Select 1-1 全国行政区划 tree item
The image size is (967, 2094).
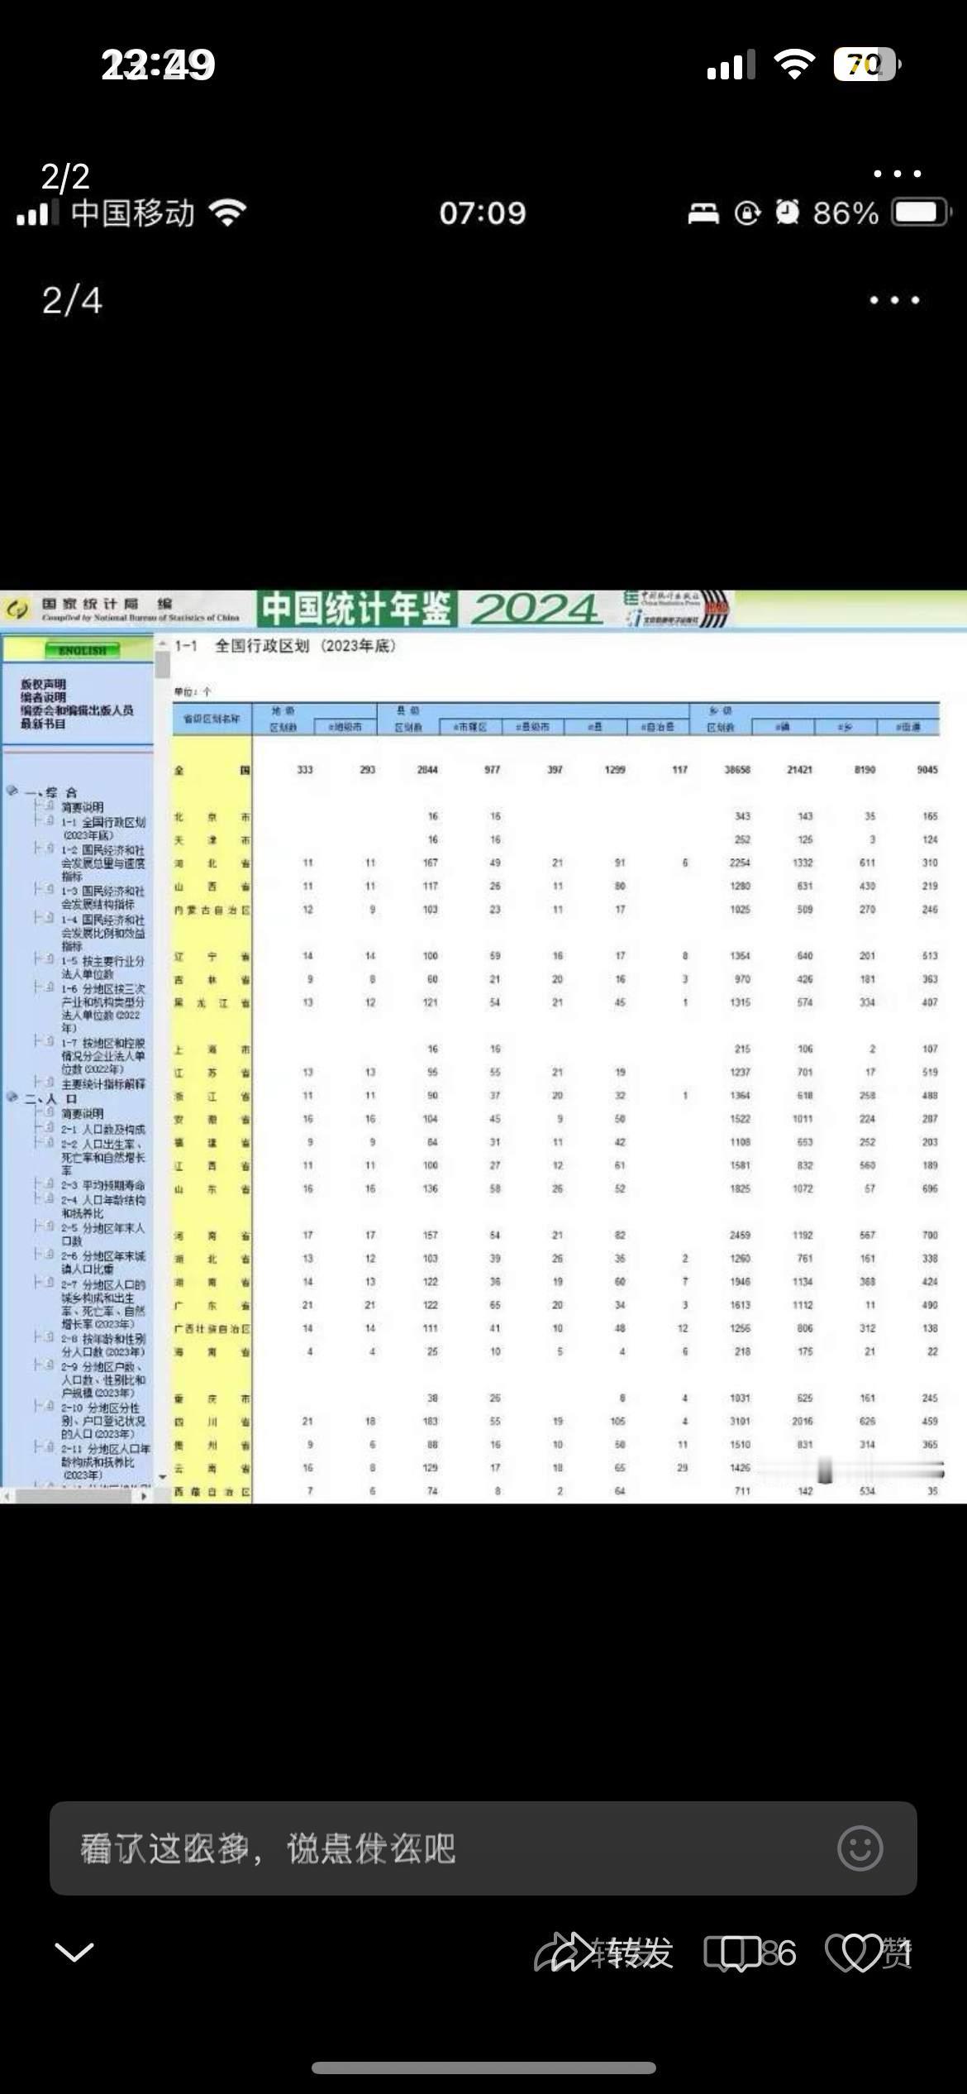(x=103, y=829)
